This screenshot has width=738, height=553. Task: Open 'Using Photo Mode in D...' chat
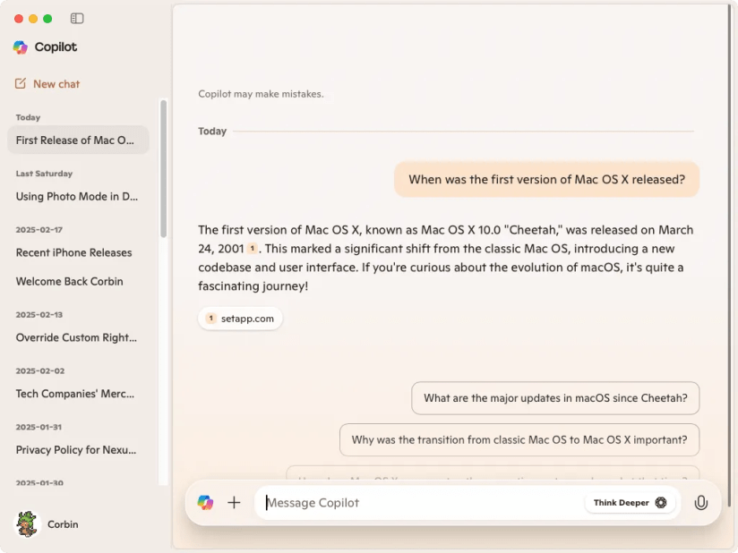(78, 196)
